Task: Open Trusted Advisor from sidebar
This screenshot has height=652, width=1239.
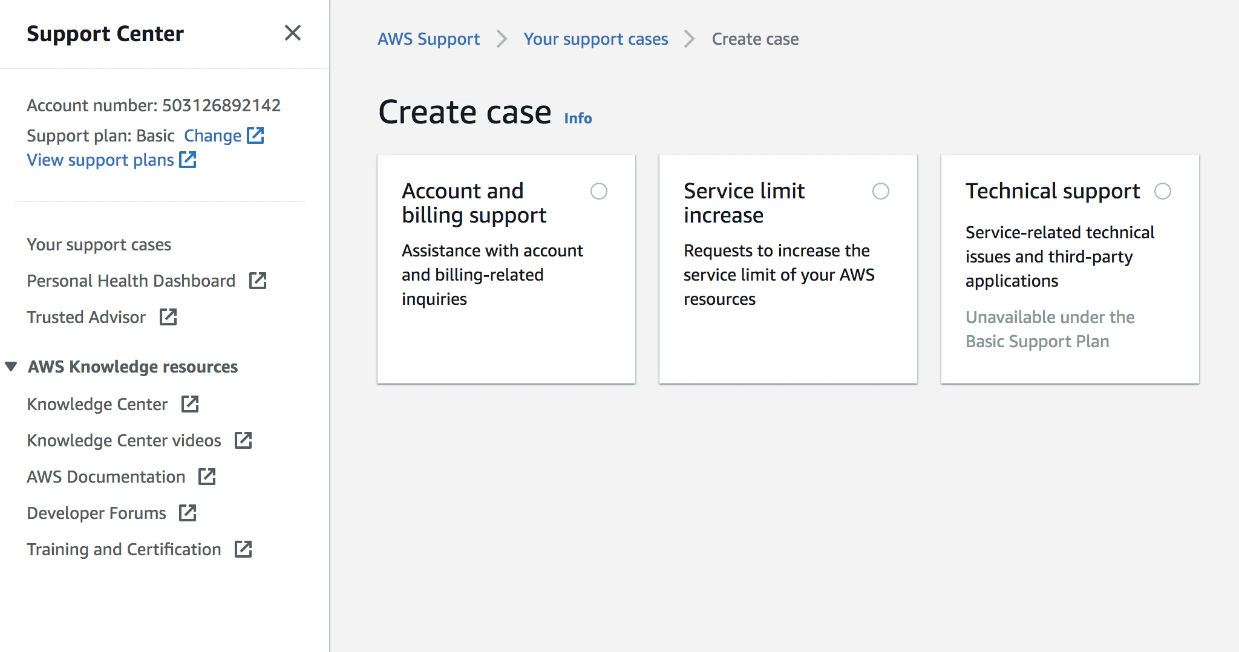Action: pyautogui.click(x=86, y=317)
